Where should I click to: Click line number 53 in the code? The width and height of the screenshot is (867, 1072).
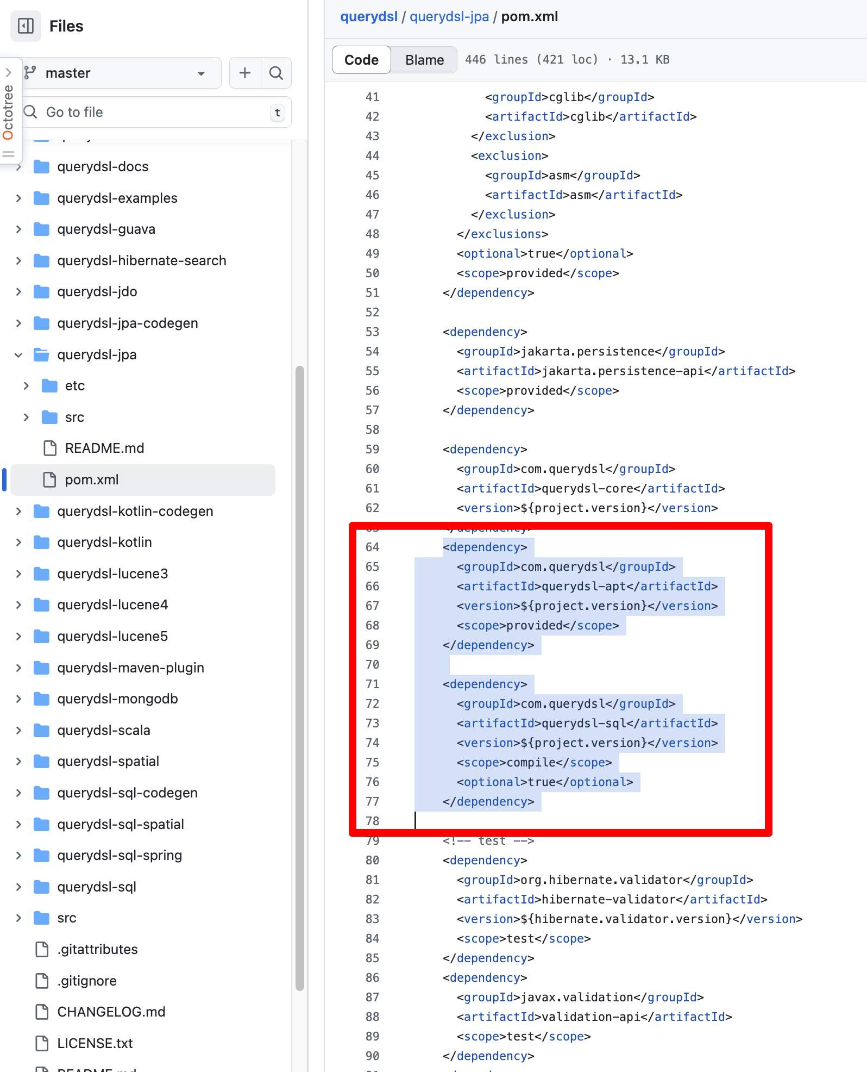pos(372,332)
